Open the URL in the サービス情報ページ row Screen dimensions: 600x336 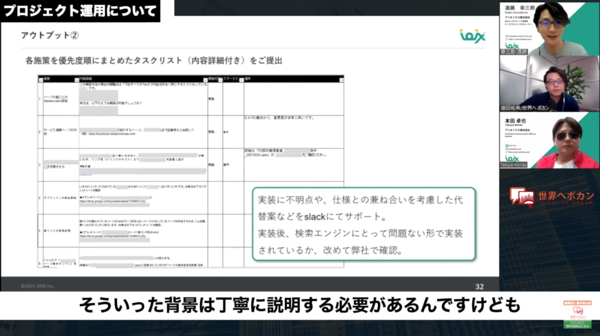click(112, 134)
